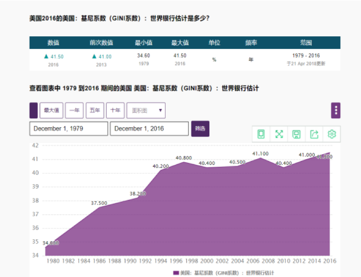Select the 五年 tab
361x277 pixels.
(94, 110)
